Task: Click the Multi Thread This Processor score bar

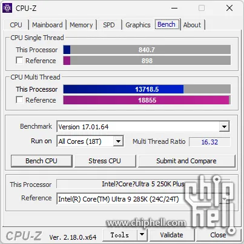Action: pyautogui.click(x=147, y=89)
